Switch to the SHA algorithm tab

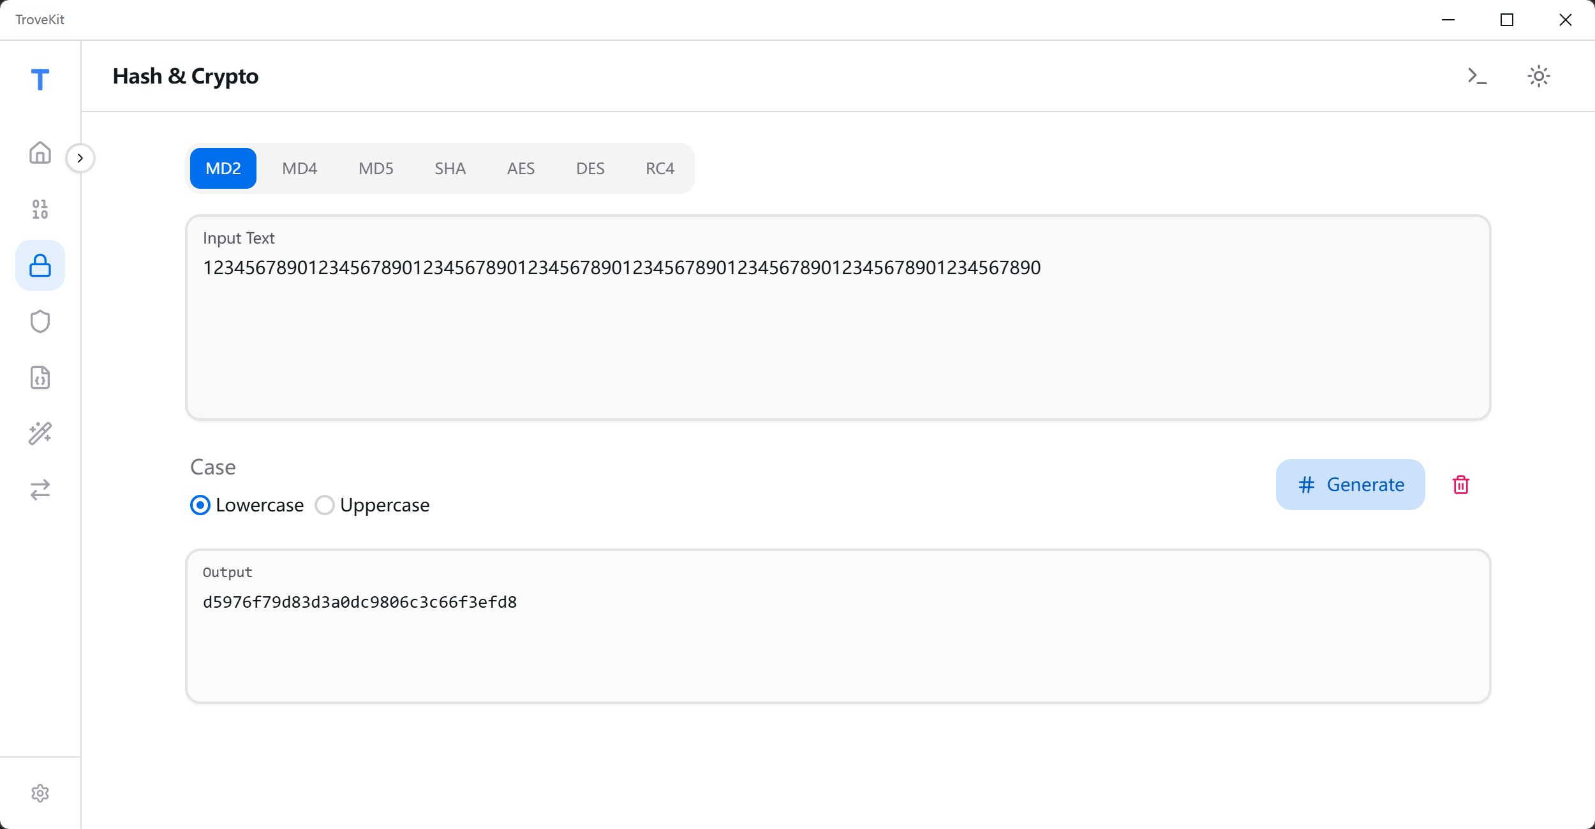click(x=449, y=168)
